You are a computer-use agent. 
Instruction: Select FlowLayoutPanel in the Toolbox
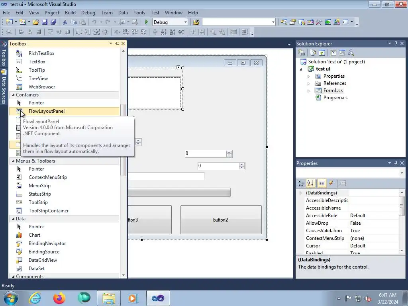[x=64, y=111]
